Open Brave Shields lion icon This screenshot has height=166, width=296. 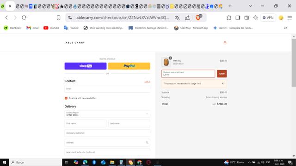click(x=198, y=18)
